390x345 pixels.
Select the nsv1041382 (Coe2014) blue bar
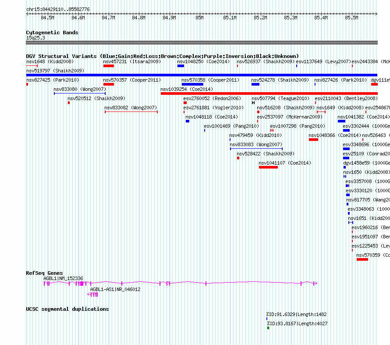tap(341, 121)
